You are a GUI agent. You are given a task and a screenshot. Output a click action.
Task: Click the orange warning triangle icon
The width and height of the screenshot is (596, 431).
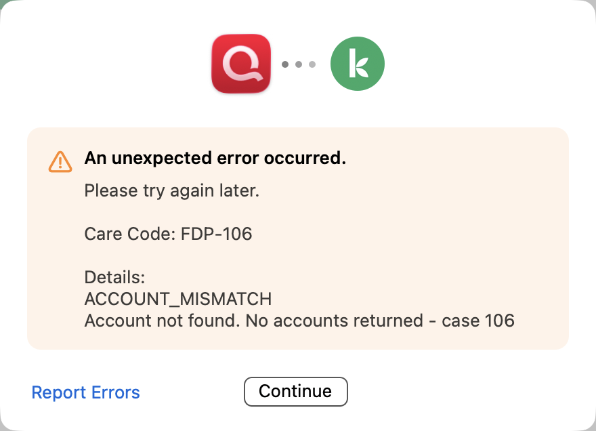click(x=60, y=161)
